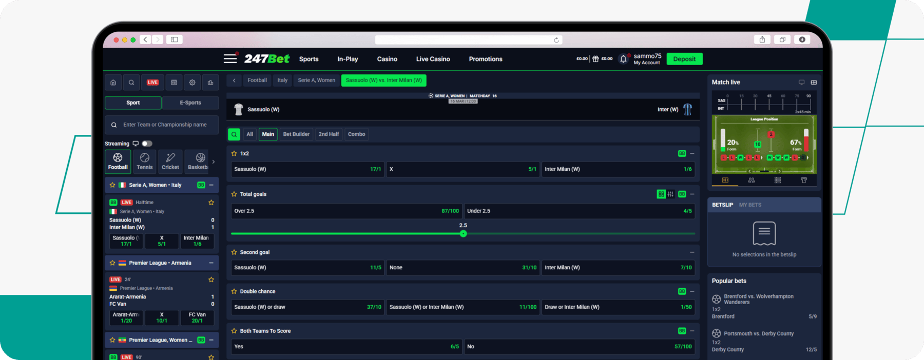Image resolution: width=924 pixels, height=360 pixels.
Task: Collapse the 1x2 market
Action: 692,153
